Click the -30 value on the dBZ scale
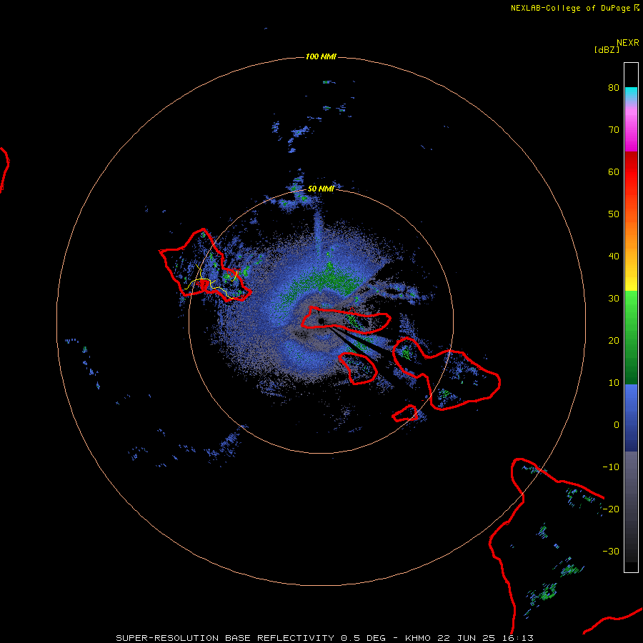 click(611, 552)
